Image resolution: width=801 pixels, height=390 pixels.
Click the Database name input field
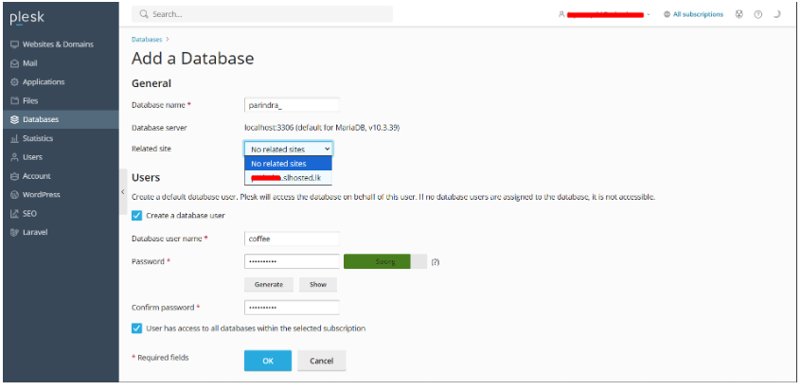(x=292, y=105)
